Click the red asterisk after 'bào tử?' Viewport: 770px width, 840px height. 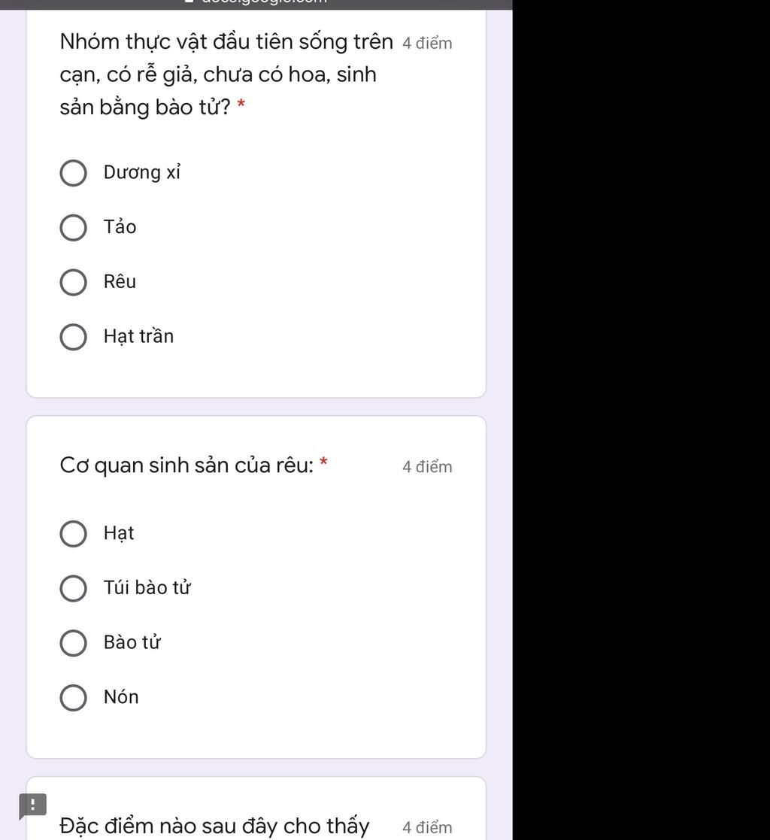tap(241, 105)
